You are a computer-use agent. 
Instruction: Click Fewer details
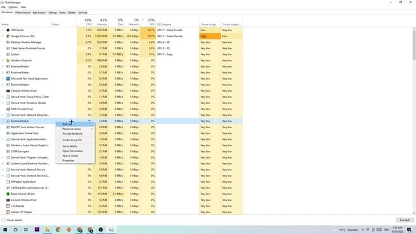coord(12,220)
